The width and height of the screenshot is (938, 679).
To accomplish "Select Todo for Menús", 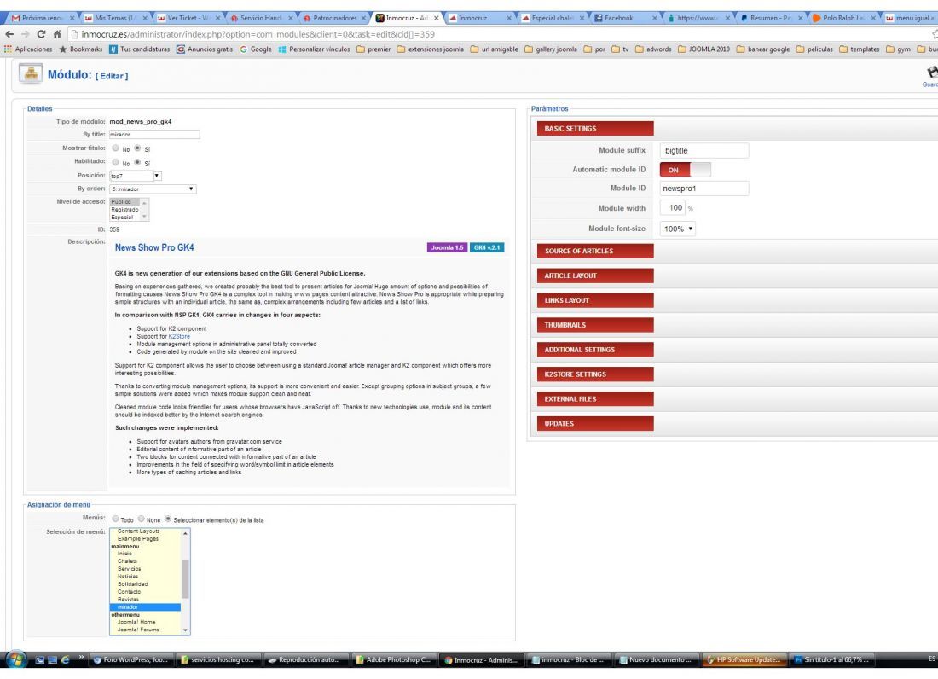I will click(x=115, y=519).
